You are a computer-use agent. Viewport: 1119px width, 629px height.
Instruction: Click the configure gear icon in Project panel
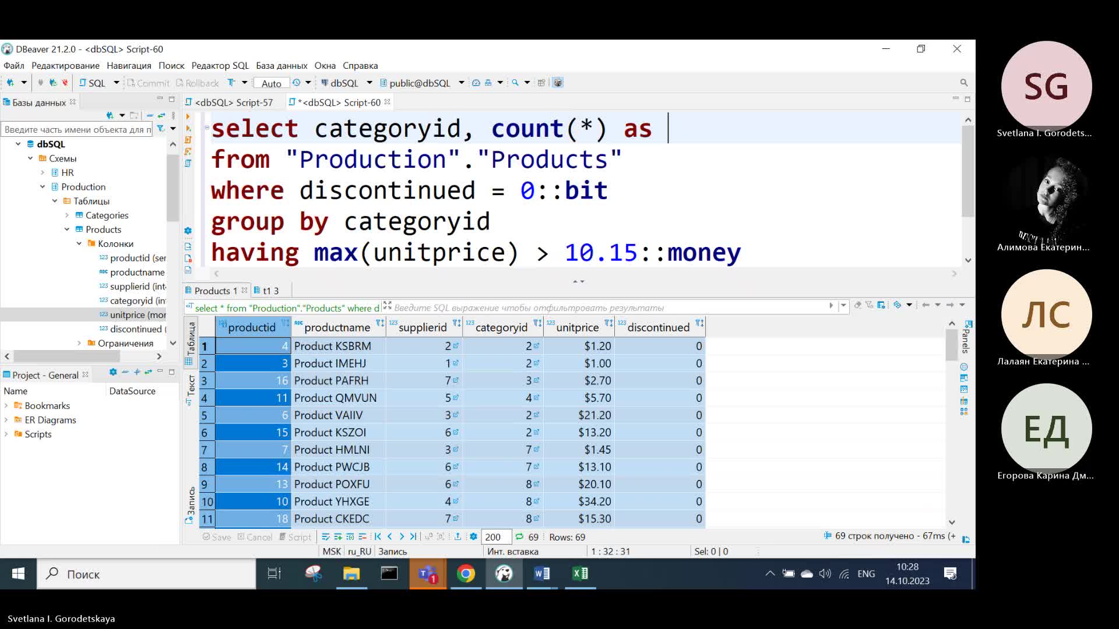point(113,372)
